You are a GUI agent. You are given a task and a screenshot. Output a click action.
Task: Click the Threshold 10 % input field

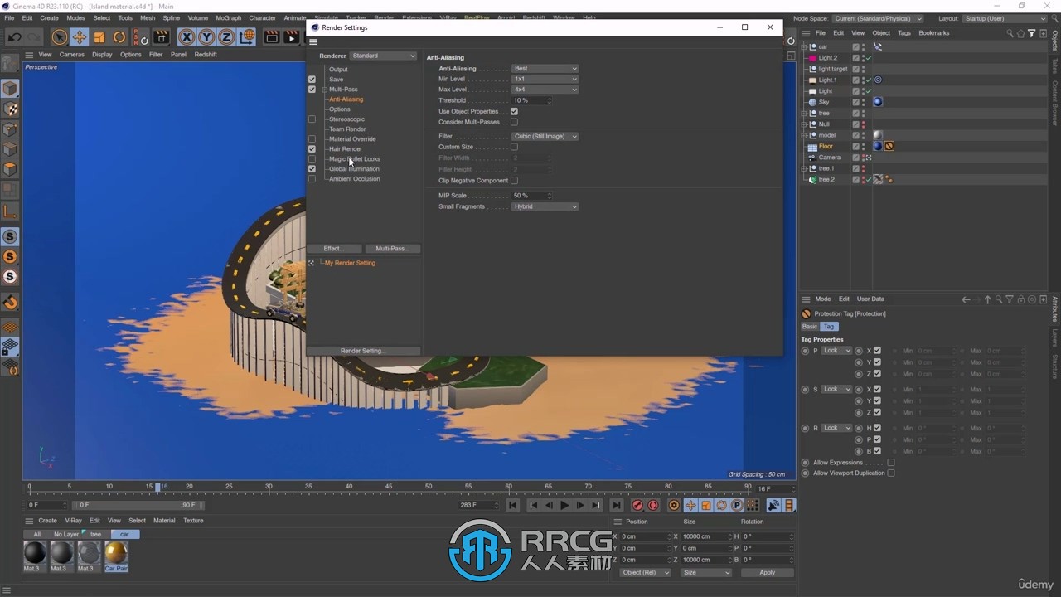click(530, 100)
